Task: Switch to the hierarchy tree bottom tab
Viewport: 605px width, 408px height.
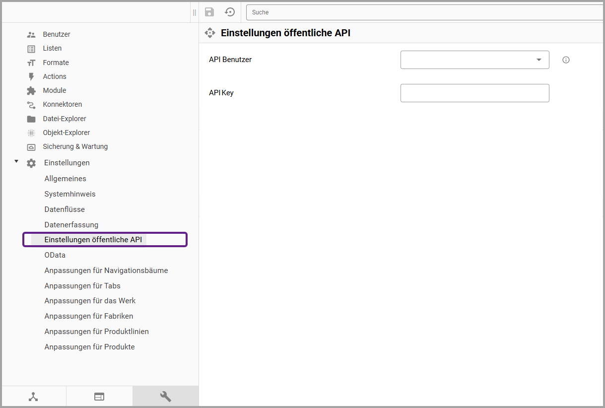Action: [x=33, y=397]
